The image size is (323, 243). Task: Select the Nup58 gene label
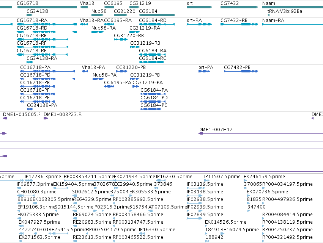[x=99, y=11]
